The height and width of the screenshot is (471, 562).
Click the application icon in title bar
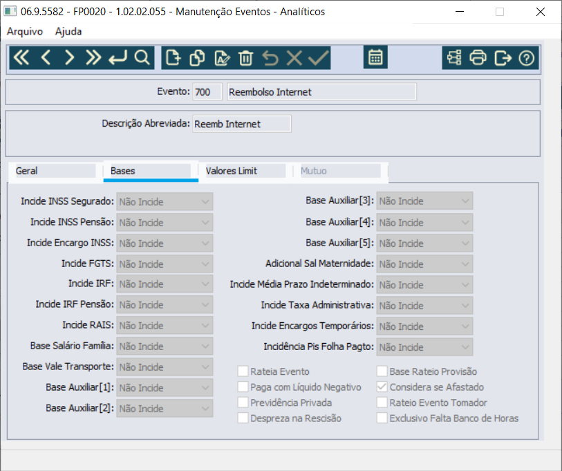[x=10, y=12]
